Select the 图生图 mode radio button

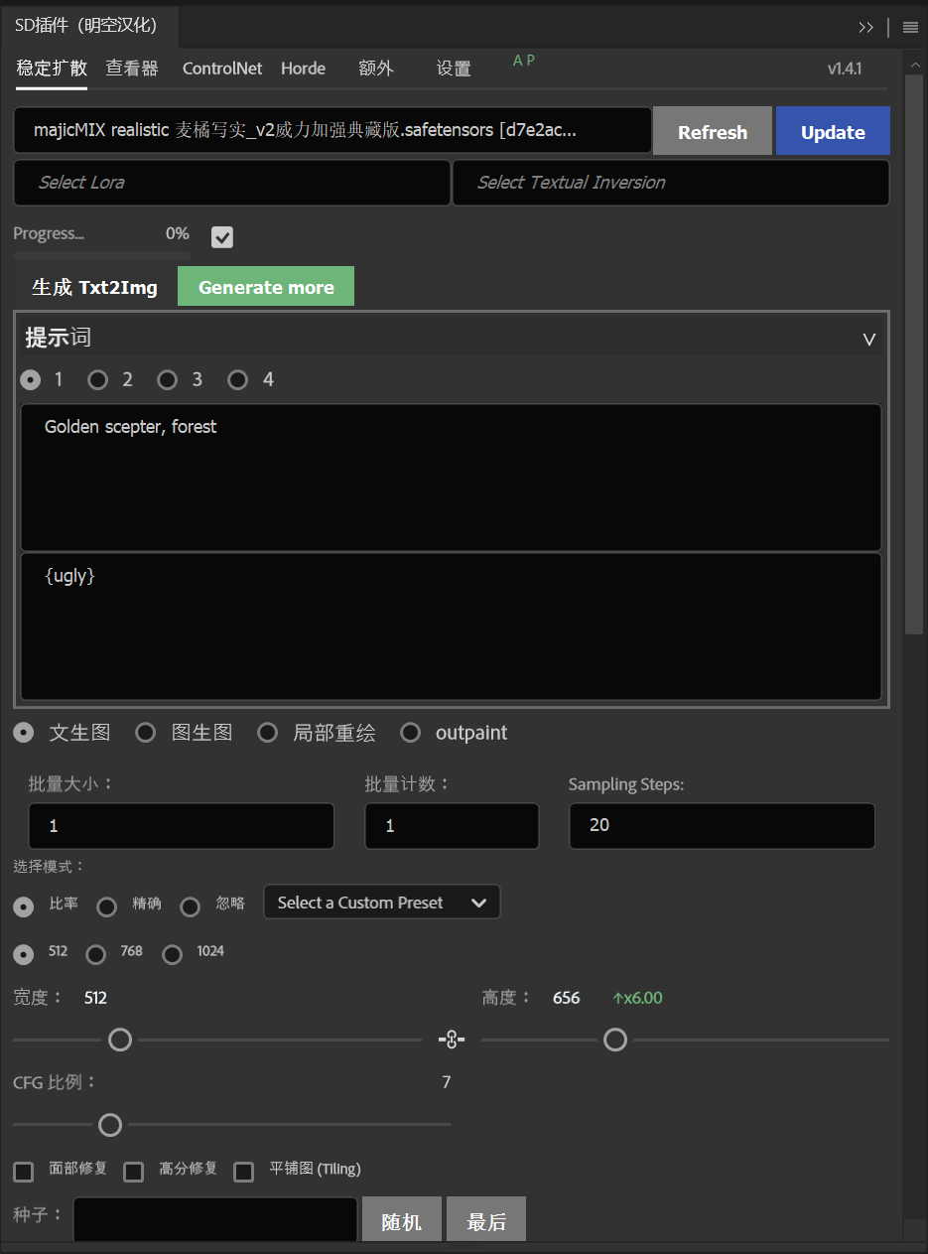click(145, 732)
